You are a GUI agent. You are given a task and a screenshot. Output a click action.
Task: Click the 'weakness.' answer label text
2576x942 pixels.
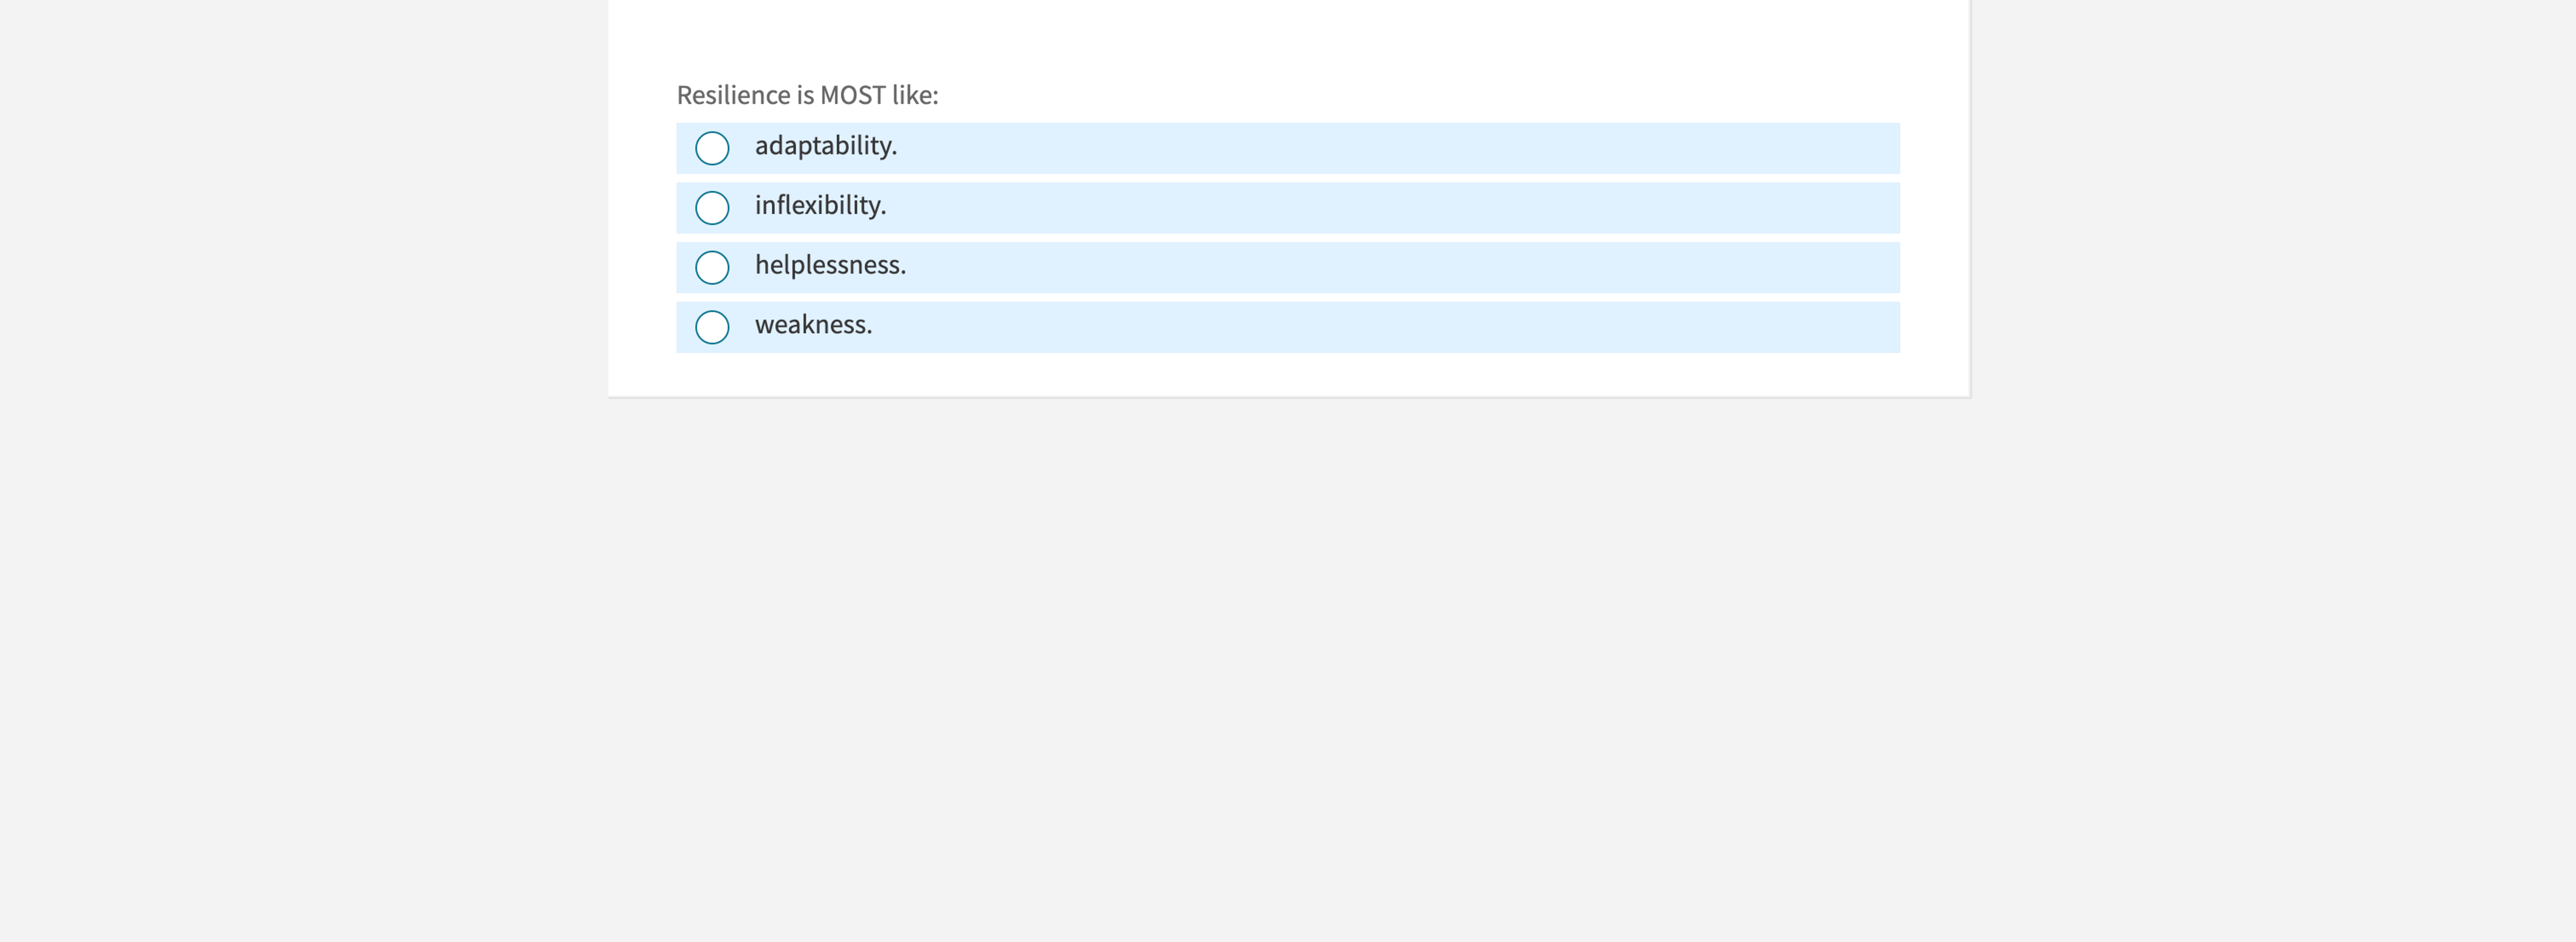813,325
